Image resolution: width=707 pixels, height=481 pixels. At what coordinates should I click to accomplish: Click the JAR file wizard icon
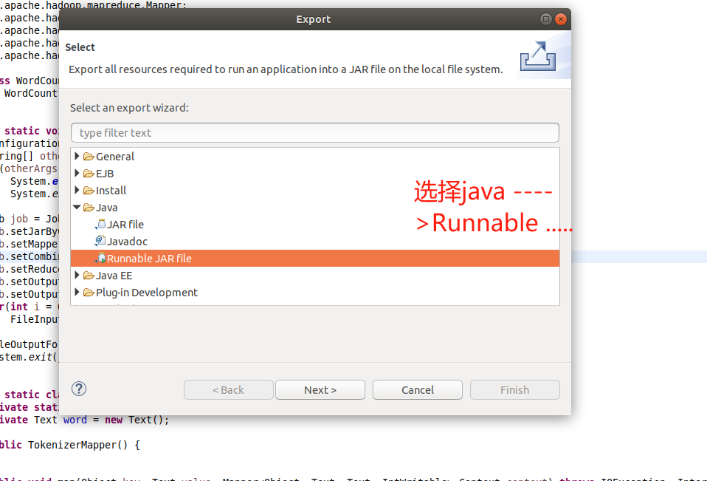click(100, 225)
